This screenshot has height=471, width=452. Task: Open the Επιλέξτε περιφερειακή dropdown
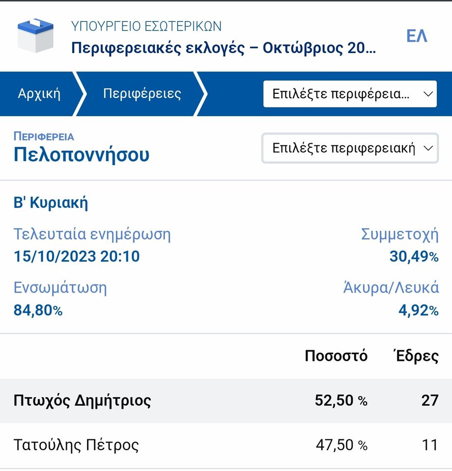pyautogui.click(x=350, y=148)
